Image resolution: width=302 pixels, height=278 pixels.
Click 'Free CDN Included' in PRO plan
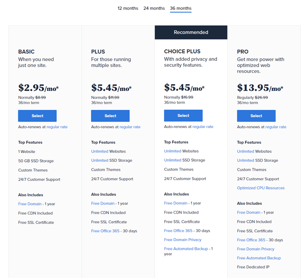click(x=254, y=222)
